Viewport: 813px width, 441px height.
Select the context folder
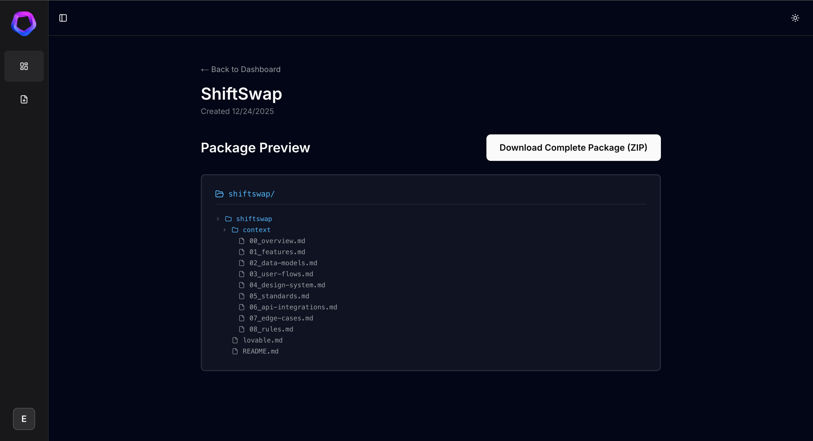[256, 230]
